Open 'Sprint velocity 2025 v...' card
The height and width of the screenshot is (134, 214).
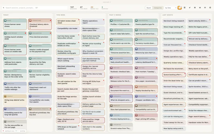(199, 21)
